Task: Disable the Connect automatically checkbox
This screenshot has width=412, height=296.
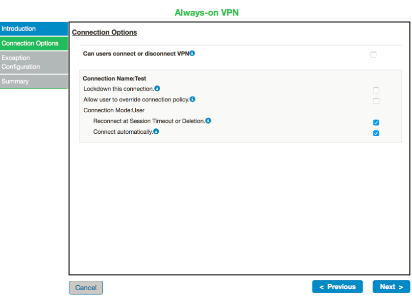Action: coord(376,133)
